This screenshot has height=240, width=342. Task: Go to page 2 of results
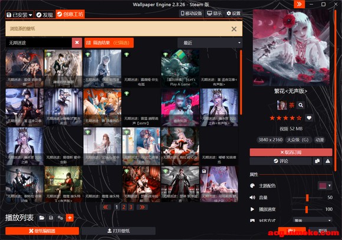pyautogui.click(x=124, y=207)
